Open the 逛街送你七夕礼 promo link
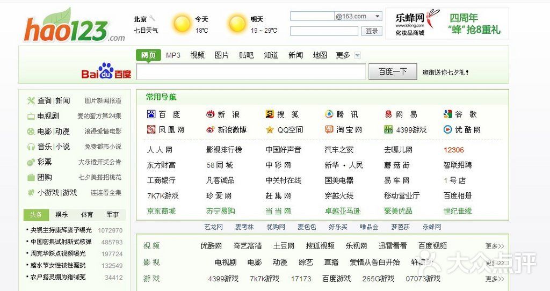The image size is (550, 291). point(445,72)
